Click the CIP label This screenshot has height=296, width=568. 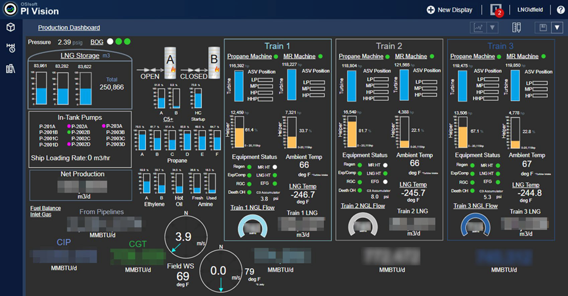(x=64, y=243)
